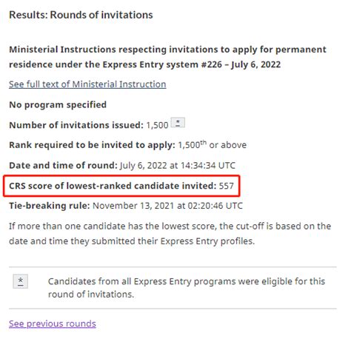Viewport: 351px width, 339px height.
Task: Click the Number of invitations issued label
Action: click(76, 125)
